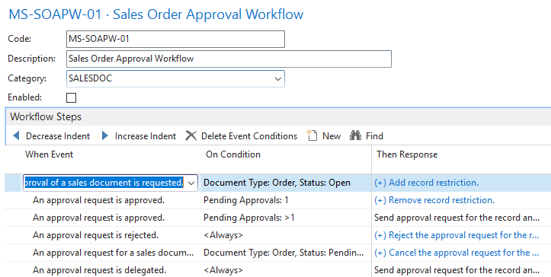
Task: Open the Remove record restriction link
Action: pyautogui.click(x=434, y=200)
